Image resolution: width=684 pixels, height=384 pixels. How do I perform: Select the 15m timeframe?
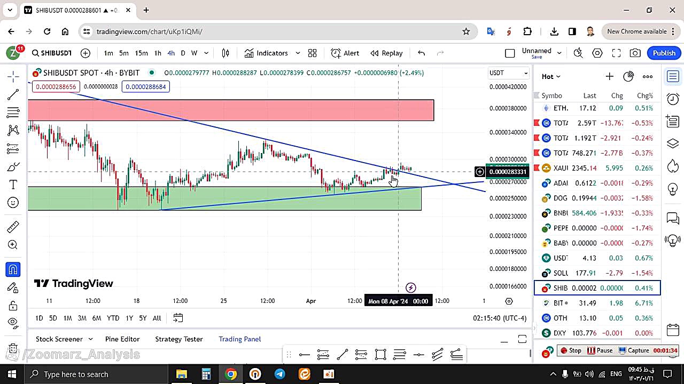coord(141,53)
